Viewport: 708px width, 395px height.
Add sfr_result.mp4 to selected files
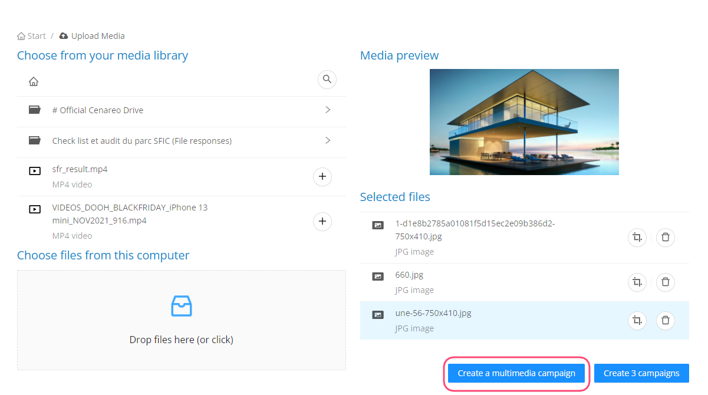pyautogui.click(x=322, y=176)
